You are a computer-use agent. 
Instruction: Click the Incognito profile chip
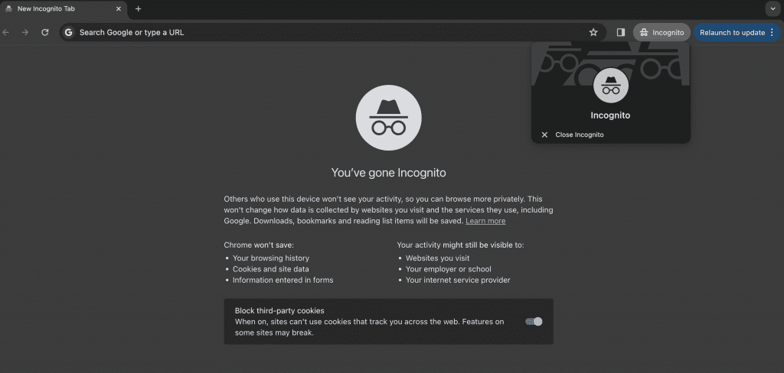click(661, 32)
